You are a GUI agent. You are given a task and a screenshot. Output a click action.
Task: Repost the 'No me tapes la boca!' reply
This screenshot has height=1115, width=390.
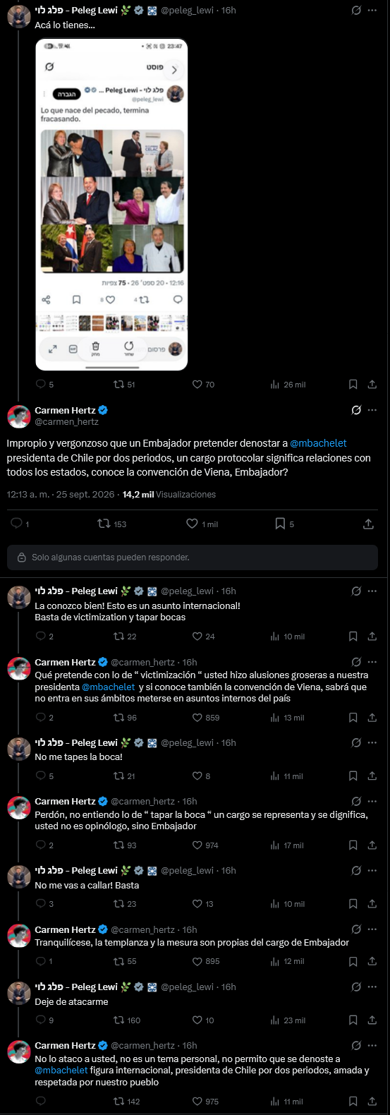click(119, 776)
